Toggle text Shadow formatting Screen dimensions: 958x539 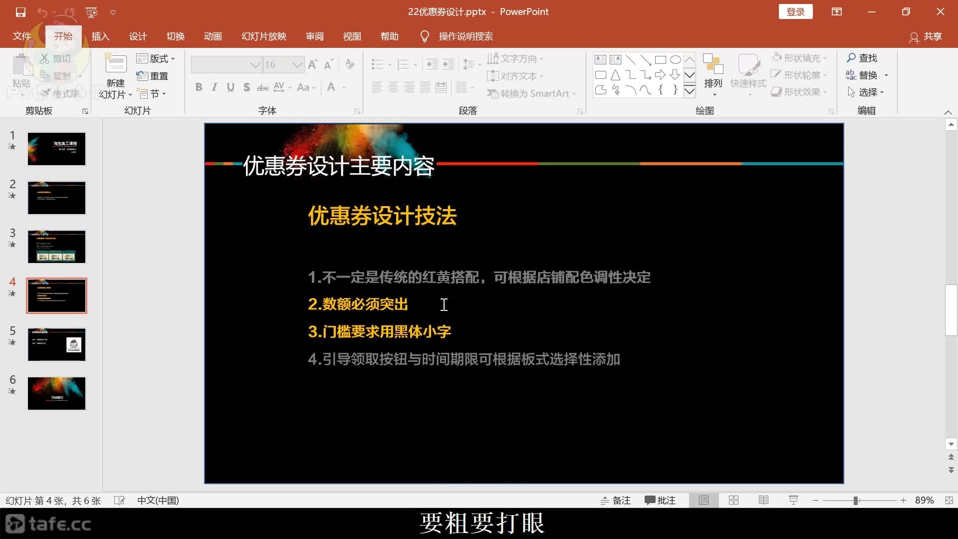246,87
